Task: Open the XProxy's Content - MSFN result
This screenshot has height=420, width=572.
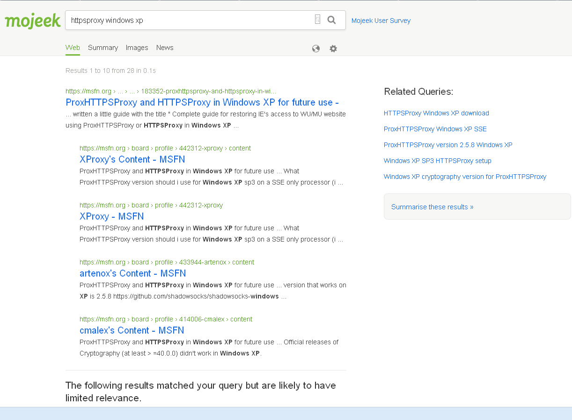Action: point(132,159)
